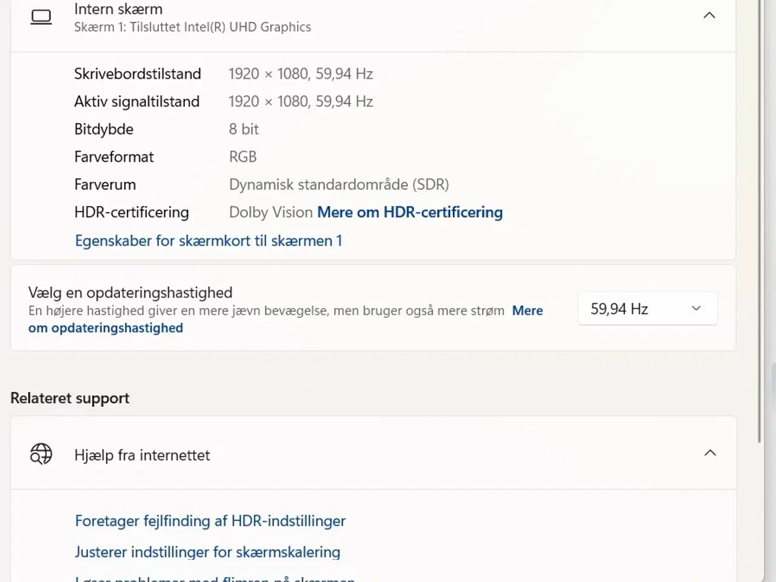Open the partially visible flimren på skærmen link
The height and width of the screenshot is (582, 776).
coord(215,578)
